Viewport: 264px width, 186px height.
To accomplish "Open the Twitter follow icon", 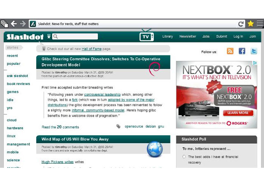I will [x=254, y=51].
